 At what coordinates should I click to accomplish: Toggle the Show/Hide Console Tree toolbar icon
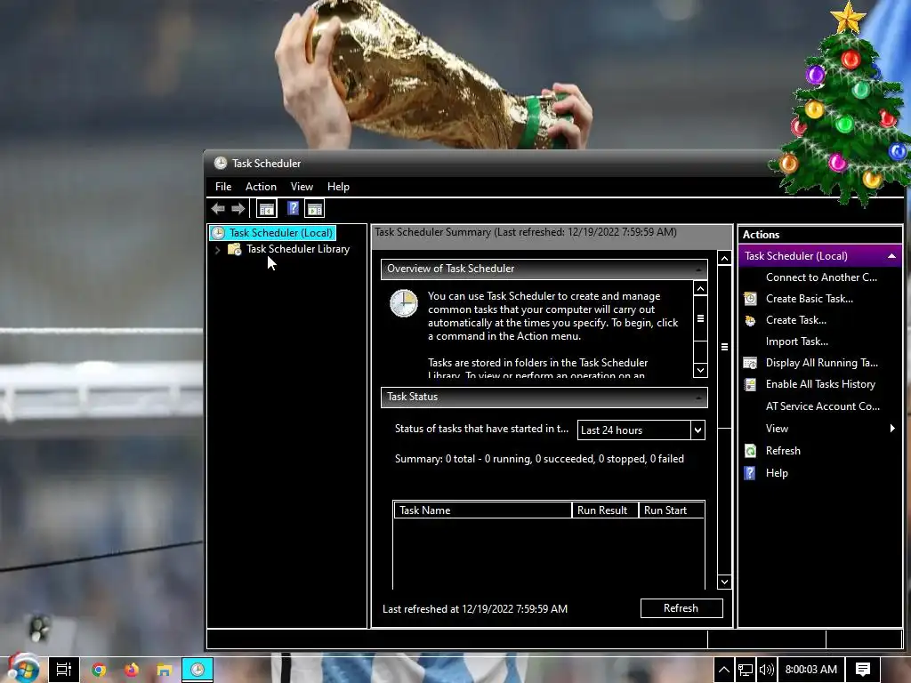click(267, 209)
